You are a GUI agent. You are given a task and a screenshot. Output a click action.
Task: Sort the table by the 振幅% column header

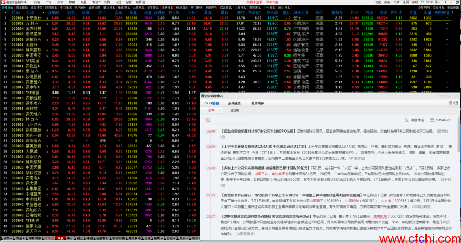tap(337, 13)
